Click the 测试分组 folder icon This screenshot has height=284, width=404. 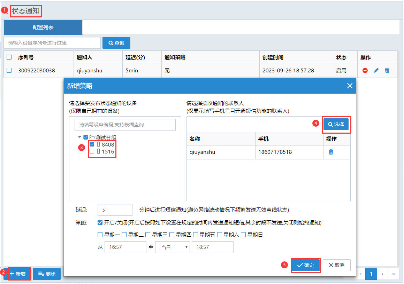[92, 137]
